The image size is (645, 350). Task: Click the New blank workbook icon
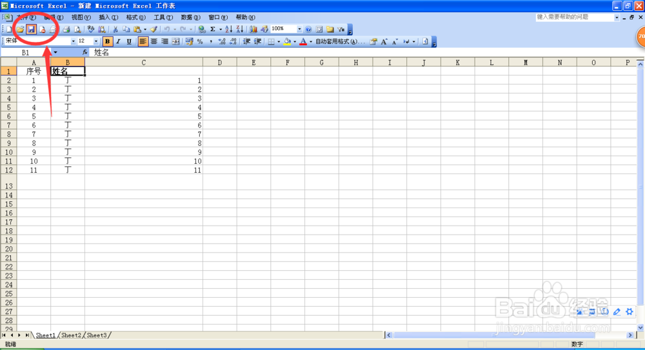pyautogui.click(x=9, y=29)
